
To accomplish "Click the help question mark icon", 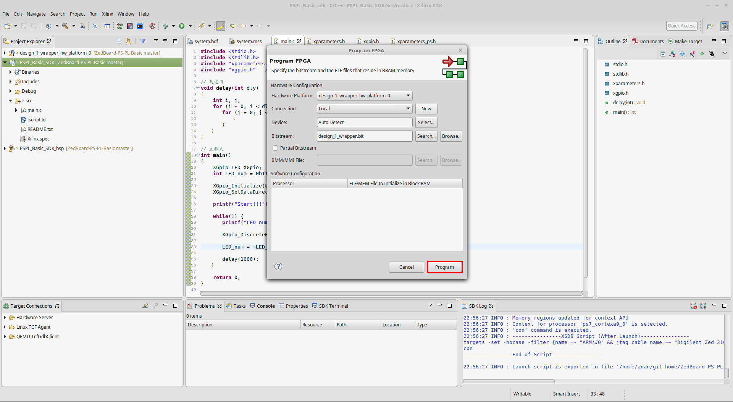I will click(x=278, y=266).
